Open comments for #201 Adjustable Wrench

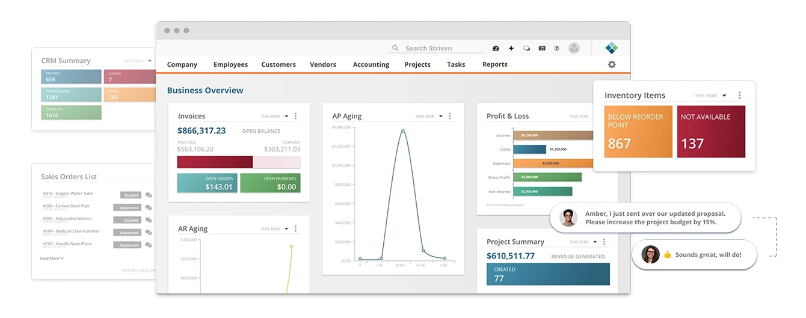[149, 220]
